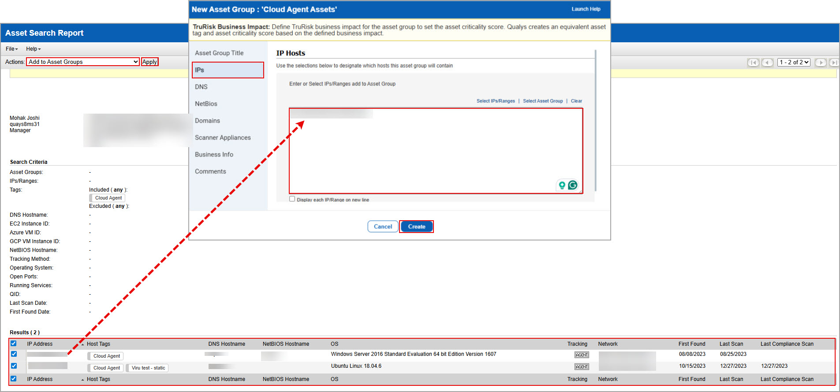This screenshot has width=840, height=392.
Task: Open the Help menu
Action: (34, 49)
